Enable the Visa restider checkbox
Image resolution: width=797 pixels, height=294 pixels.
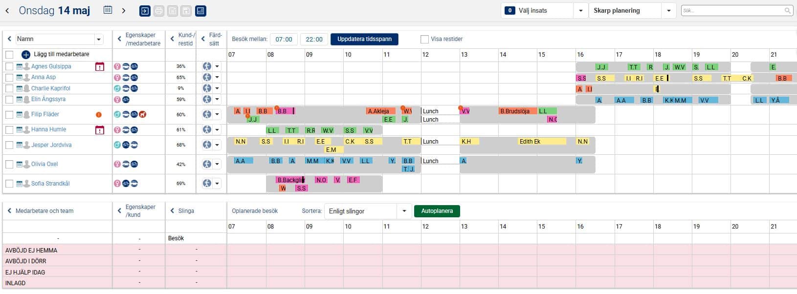[x=424, y=39]
